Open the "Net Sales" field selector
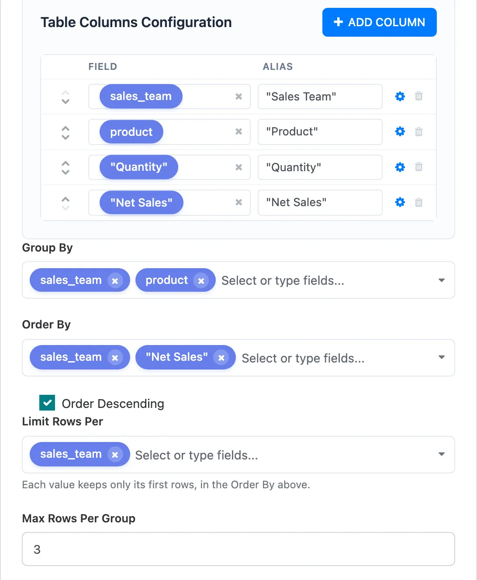The image size is (477, 580). point(169,202)
